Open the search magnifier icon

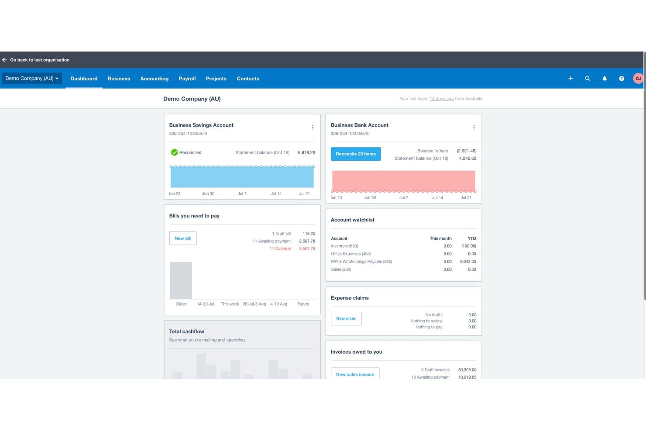[588, 79]
